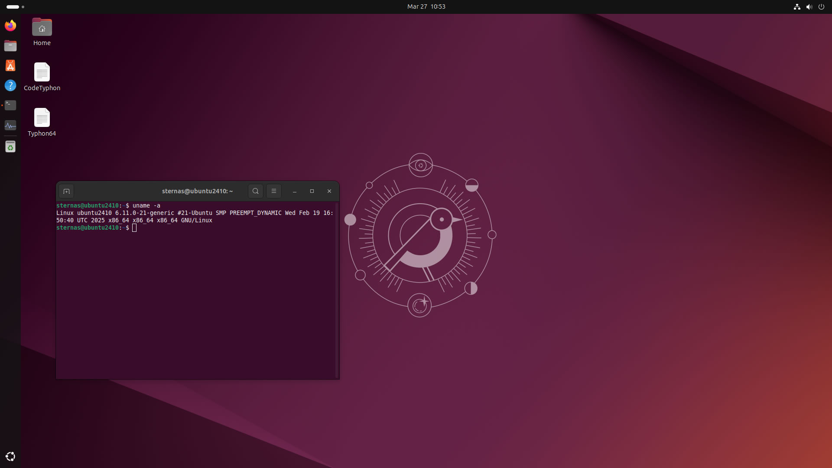Screen dimensions: 832x468
Task: Launch Firefox from the dock
Action: click(10, 26)
